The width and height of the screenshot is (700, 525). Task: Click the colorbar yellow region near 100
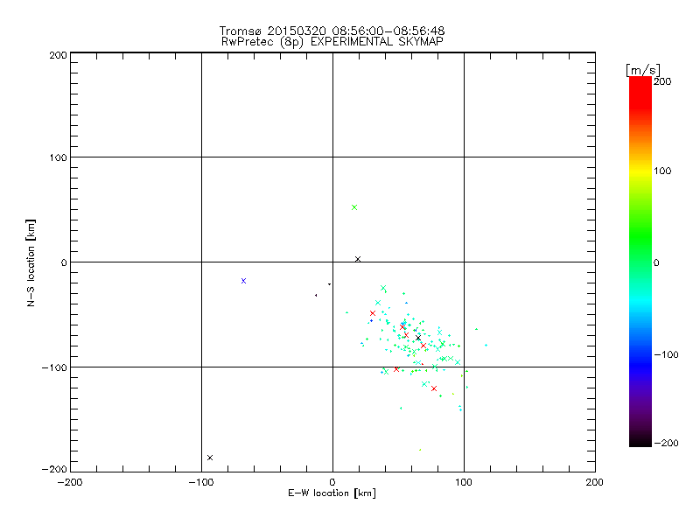click(x=640, y=171)
